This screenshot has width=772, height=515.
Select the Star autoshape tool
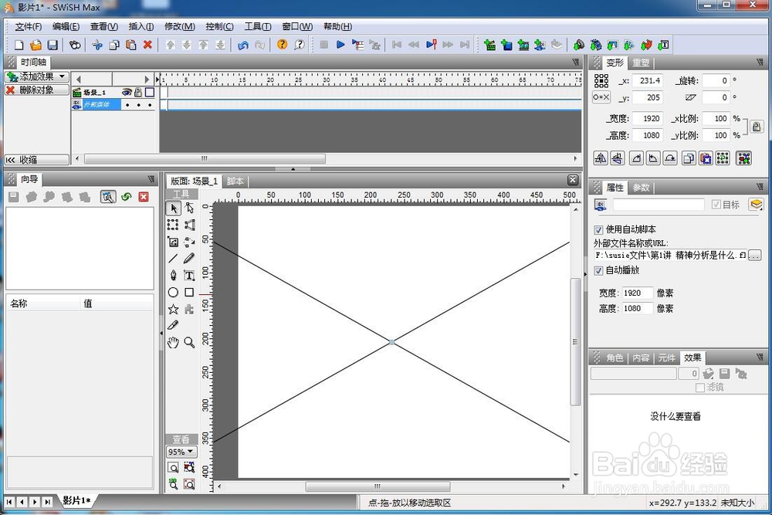[x=173, y=309]
